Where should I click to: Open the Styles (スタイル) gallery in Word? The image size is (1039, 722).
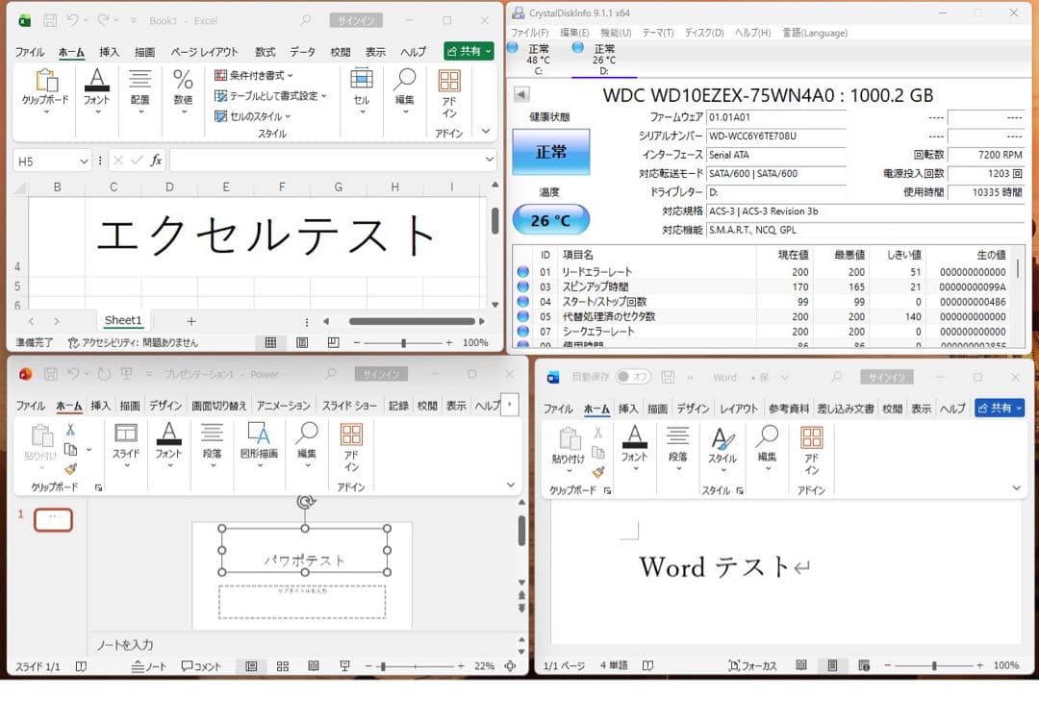coord(723,452)
